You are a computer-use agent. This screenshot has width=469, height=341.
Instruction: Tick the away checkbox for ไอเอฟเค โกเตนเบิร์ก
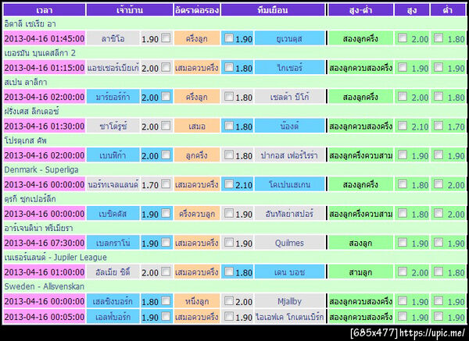click(229, 316)
